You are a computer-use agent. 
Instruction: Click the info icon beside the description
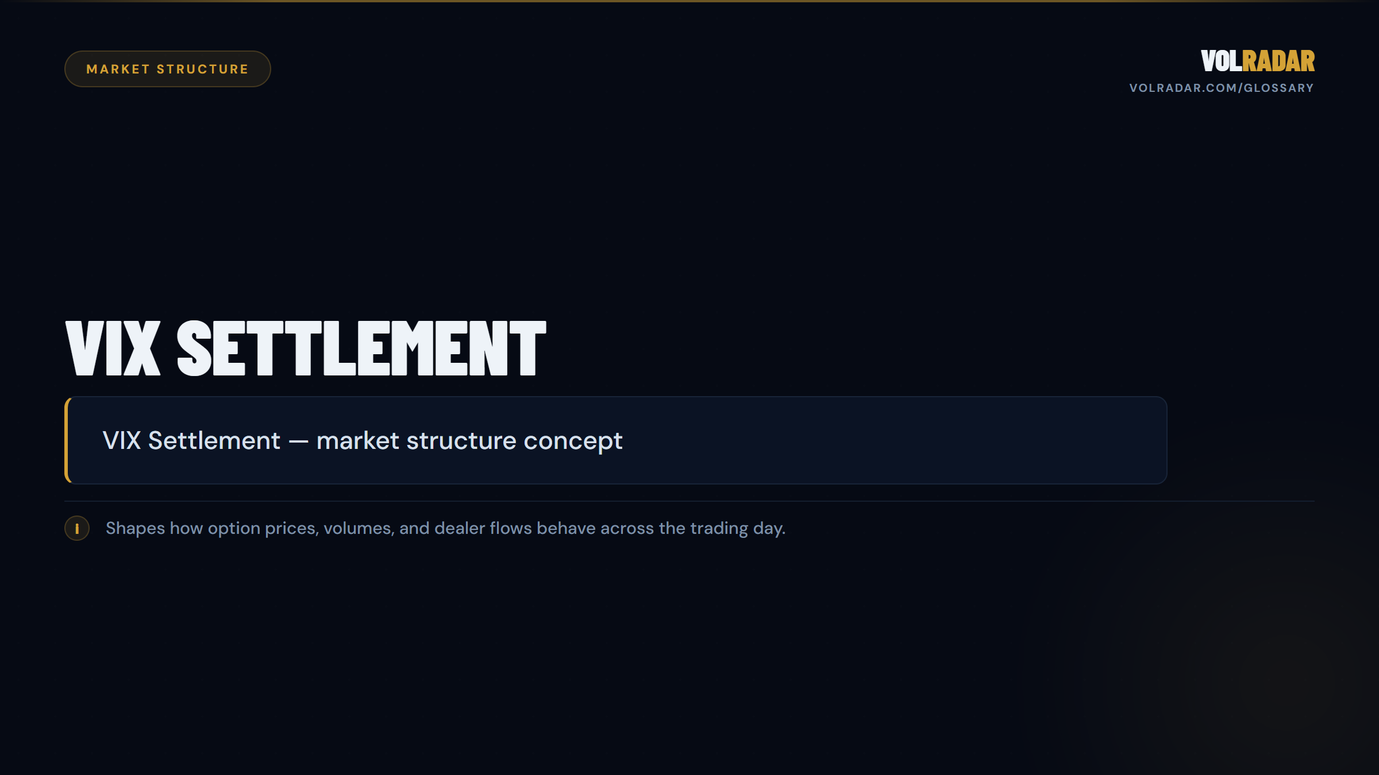click(x=77, y=528)
